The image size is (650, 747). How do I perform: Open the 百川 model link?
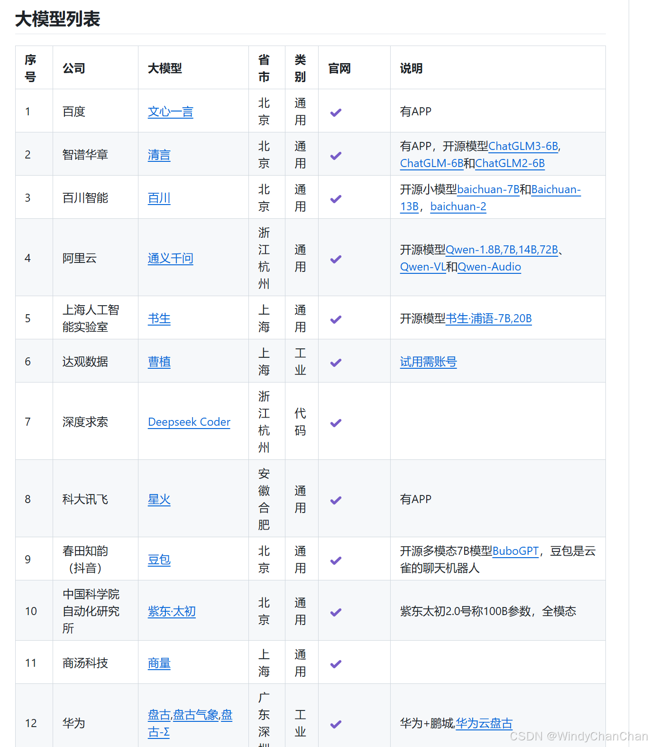[x=159, y=198]
